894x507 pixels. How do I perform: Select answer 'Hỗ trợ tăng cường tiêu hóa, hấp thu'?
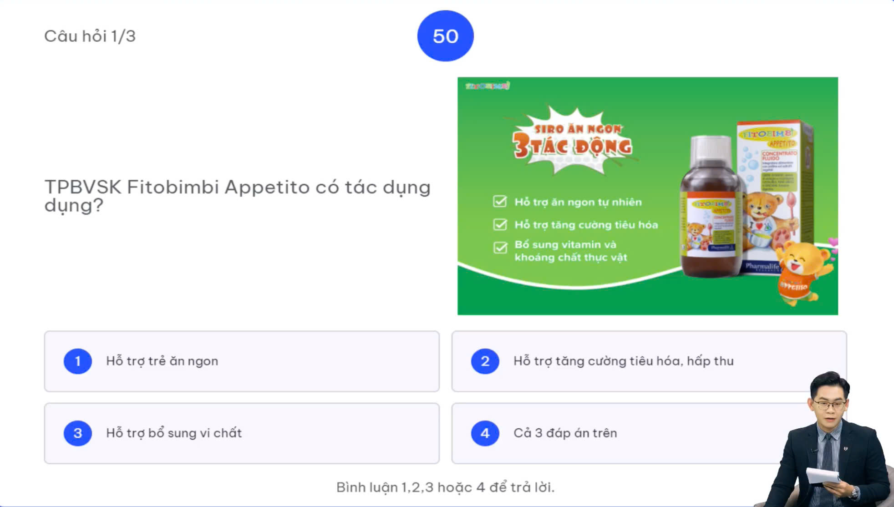click(x=623, y=361)
